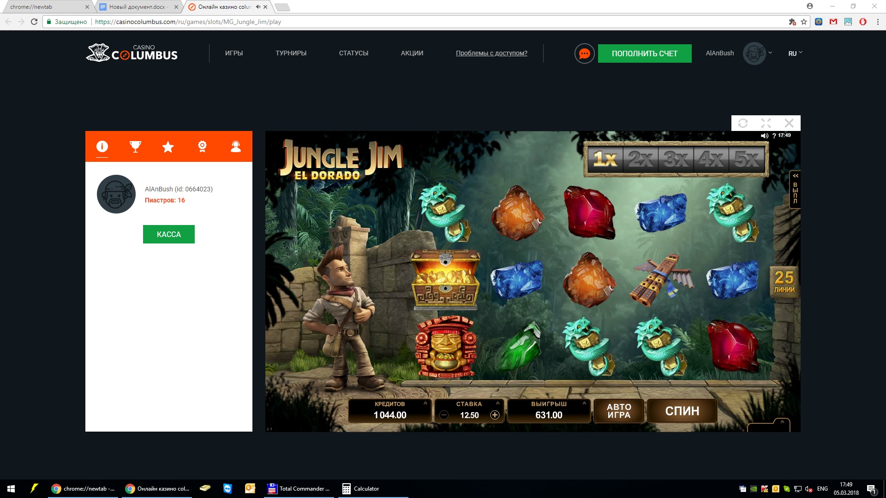This screenshot has width=886, height=498.
Task: Mute the game sound speaker icon
Action: click(765, 136)
